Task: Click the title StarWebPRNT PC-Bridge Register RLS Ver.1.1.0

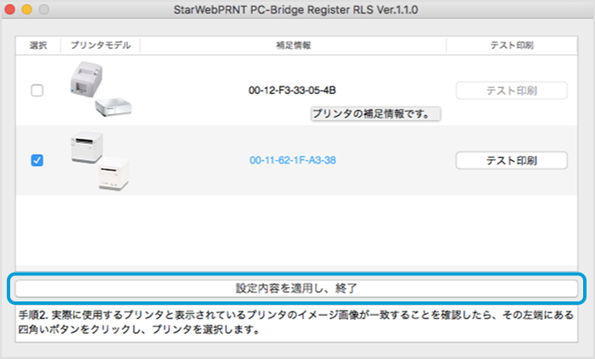Action: [x=296, y=9]
